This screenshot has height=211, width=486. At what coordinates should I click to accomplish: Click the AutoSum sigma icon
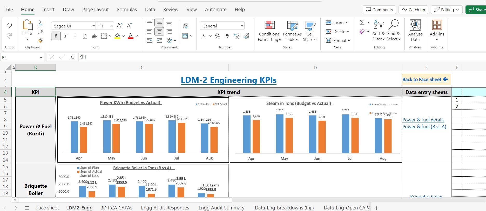pos(362,23)
